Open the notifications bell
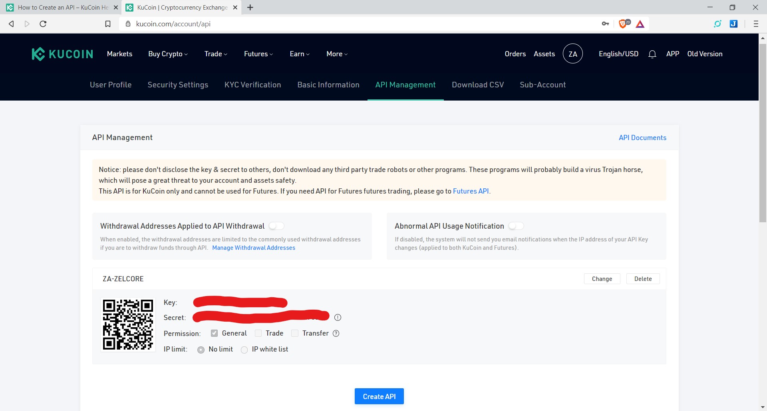The image size is (767, 411). pyautogui.click(x=652, y=54)
